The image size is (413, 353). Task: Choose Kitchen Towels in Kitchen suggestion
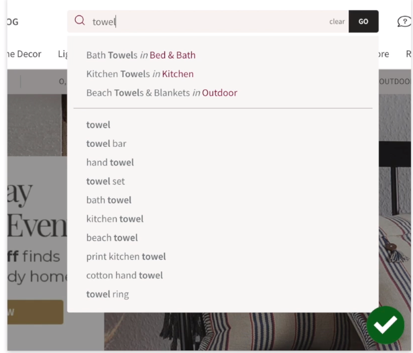tap(140, 74)
